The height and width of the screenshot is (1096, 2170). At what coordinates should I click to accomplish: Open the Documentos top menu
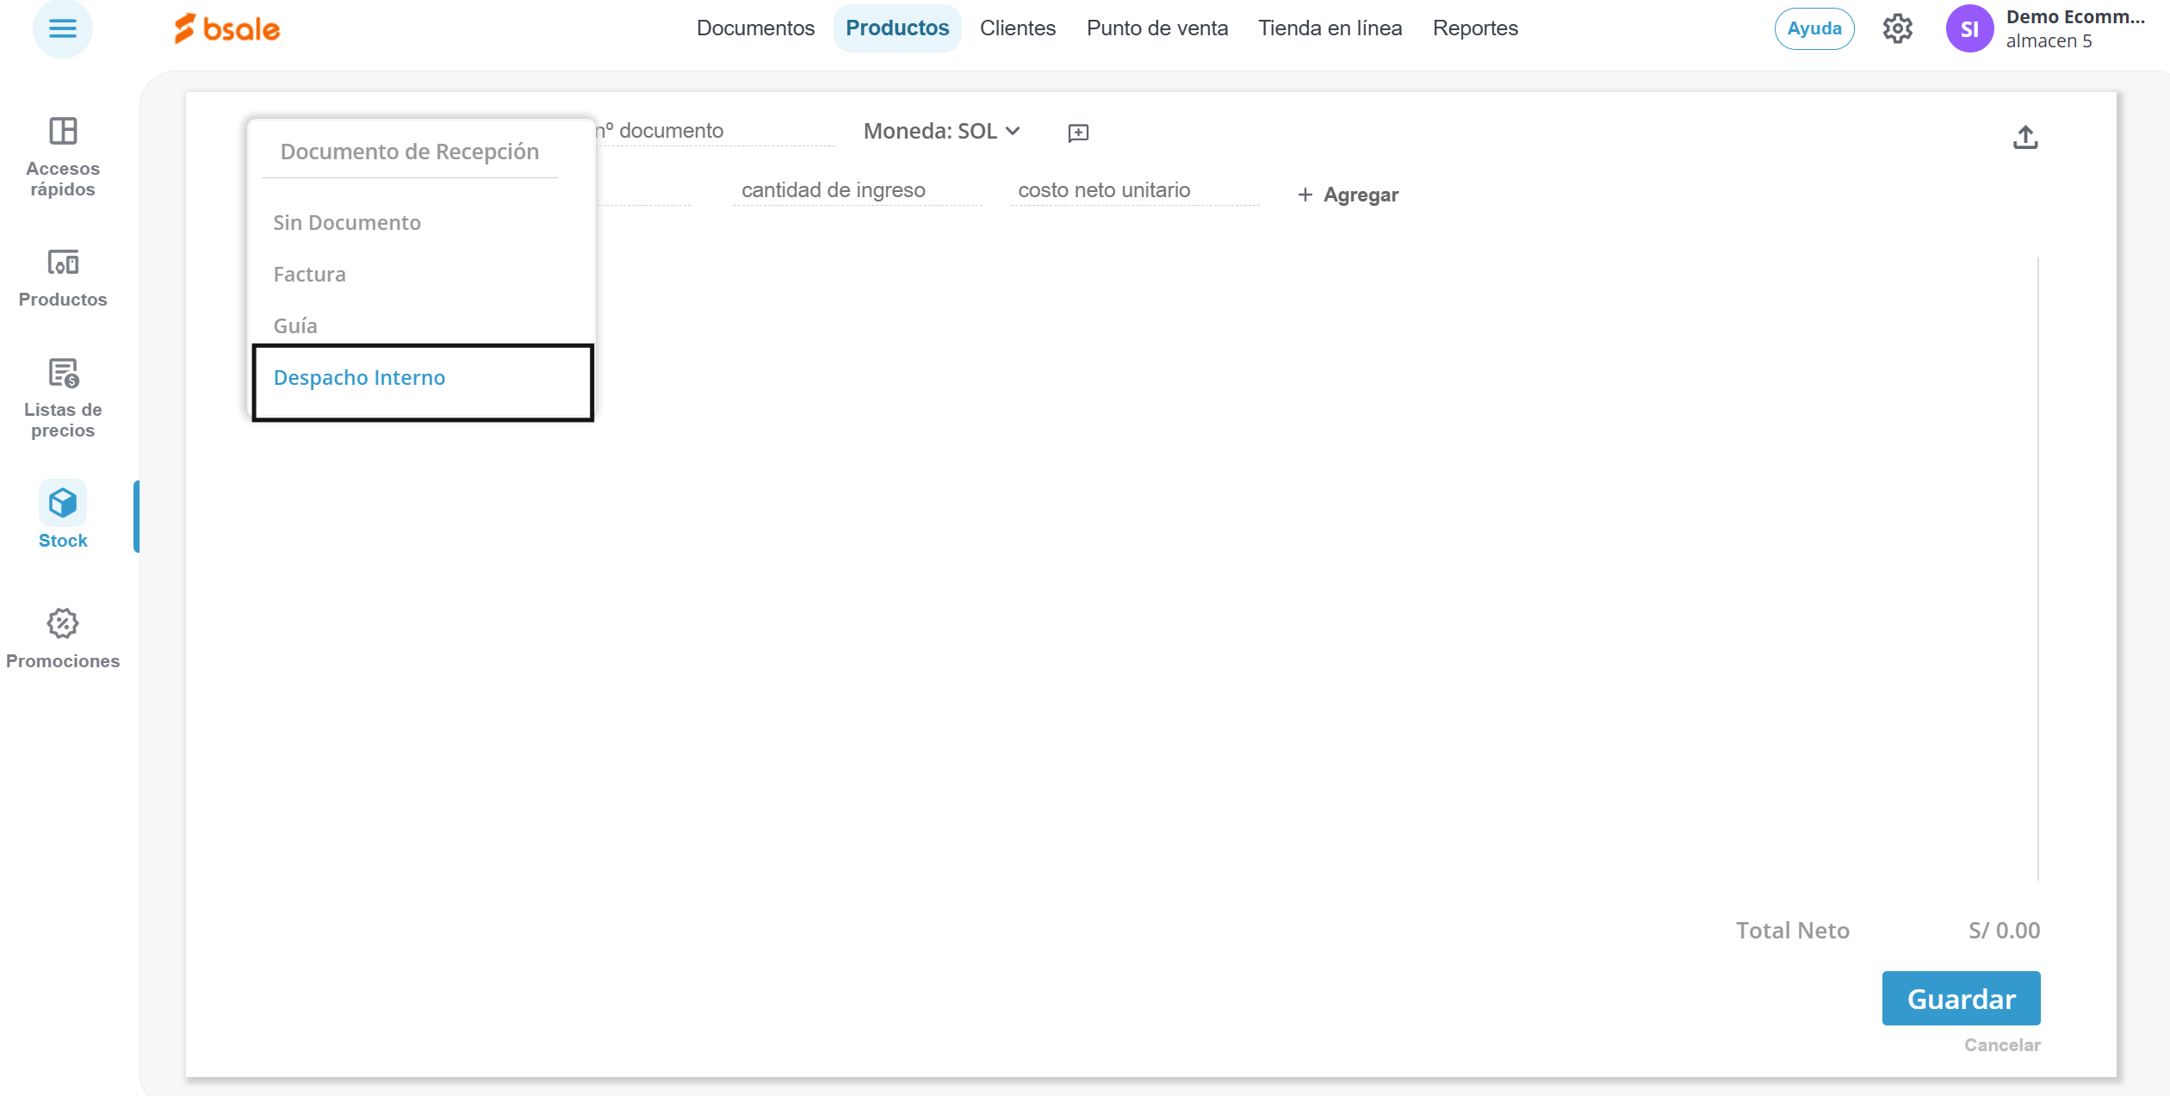pos(755,28)
